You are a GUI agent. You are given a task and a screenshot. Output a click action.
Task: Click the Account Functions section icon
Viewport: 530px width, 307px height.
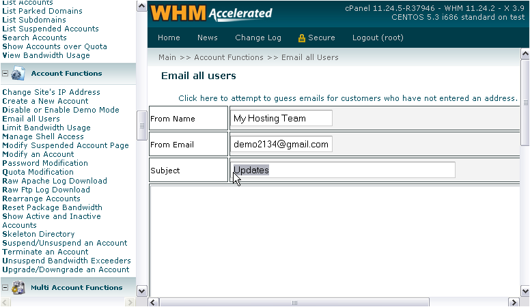18,73
